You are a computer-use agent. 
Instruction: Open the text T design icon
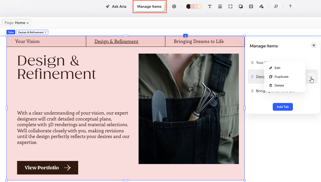pyautogui.click(x=210, y=6)
